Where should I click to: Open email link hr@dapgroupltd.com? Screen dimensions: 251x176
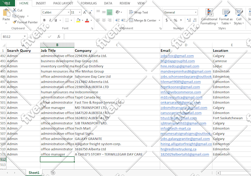[178, 61]
